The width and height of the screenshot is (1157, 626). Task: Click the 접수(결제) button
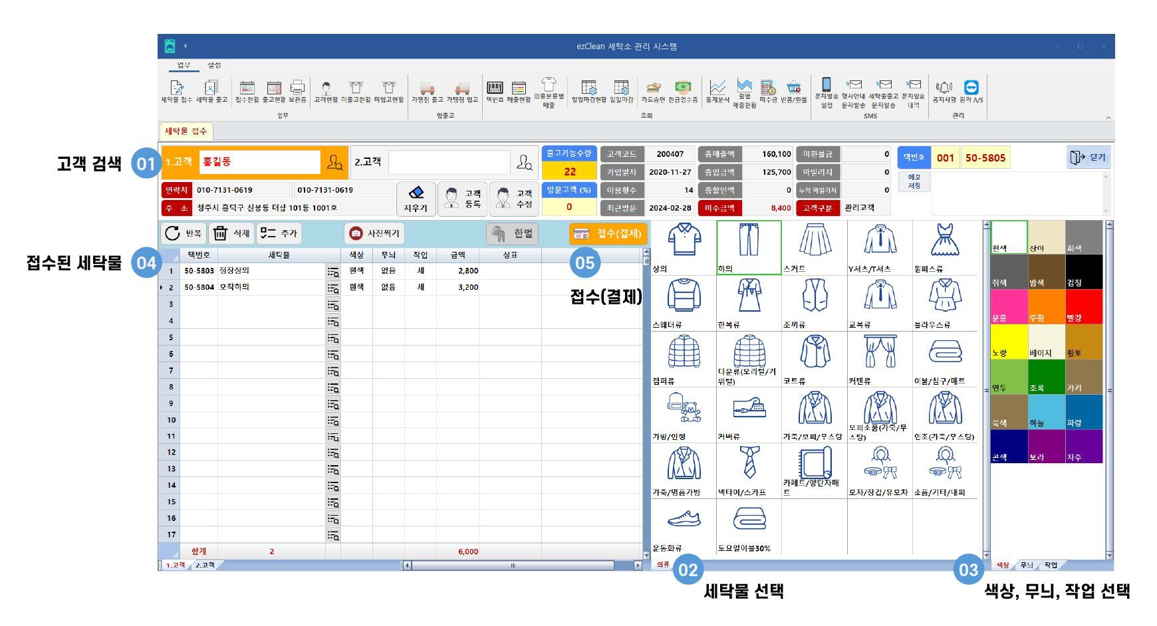(x=608, y=233)
